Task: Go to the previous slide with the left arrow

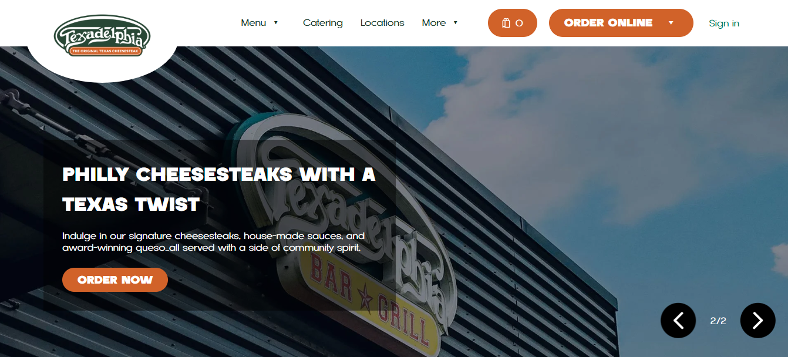Action: point(678,321)
